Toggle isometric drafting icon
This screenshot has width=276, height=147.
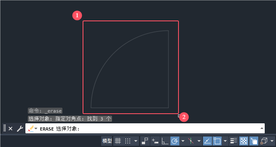(191, 141)
